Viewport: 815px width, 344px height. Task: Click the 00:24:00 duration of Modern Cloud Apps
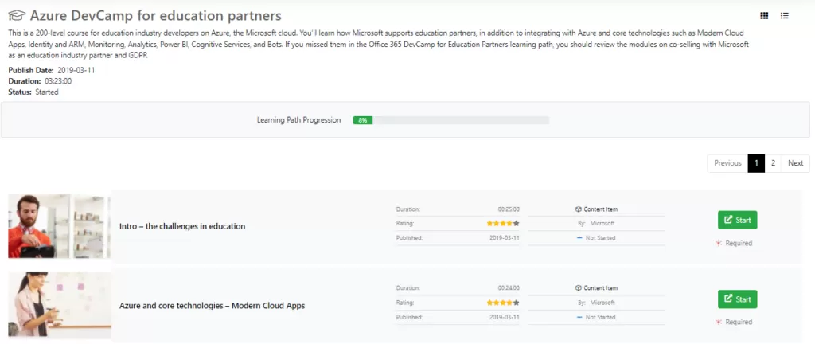pos(509,288)
